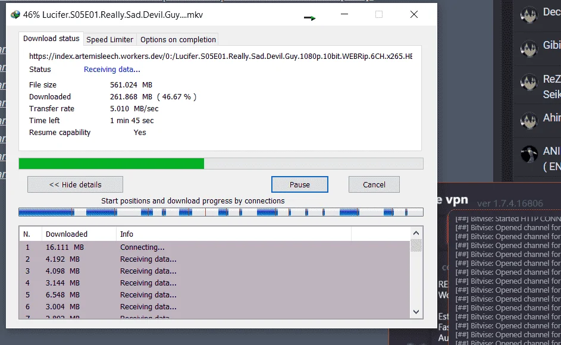Click the Hide details button
The height and width of the screenshot is (345, 561).
(x=75, y=184)
